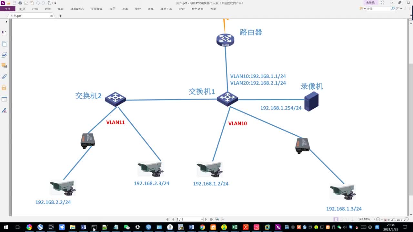Open the 帮助 ribbon tab
This screenshot has width=413, height=232.
click(213, 9)
